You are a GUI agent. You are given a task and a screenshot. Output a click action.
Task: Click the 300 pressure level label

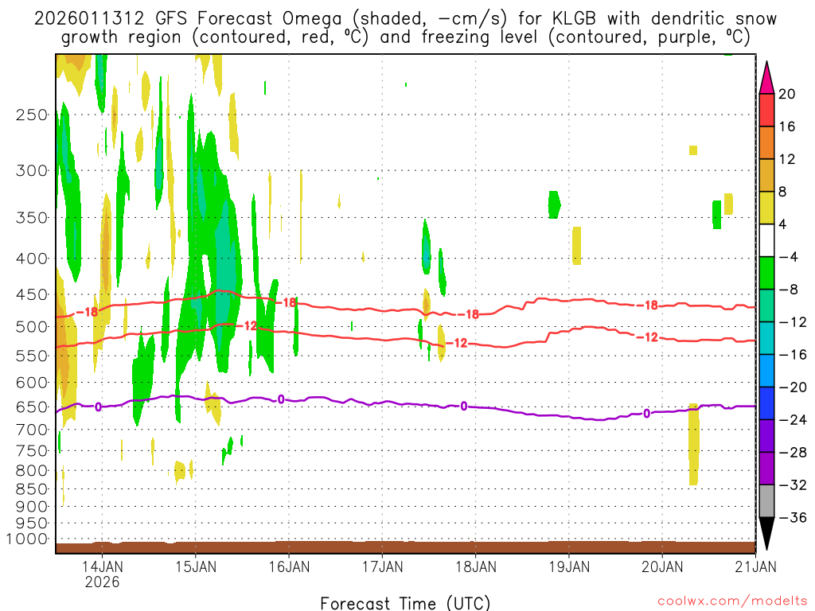pos(32,170)
